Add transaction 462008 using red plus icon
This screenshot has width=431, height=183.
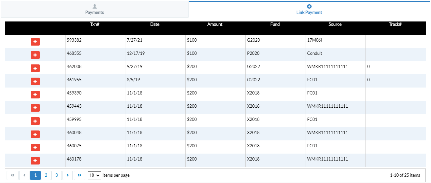point(35,68)
